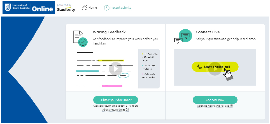Viewport: 270px width, 124px height.
Task: Click the Connect Live heading
Action: (208, 32)
